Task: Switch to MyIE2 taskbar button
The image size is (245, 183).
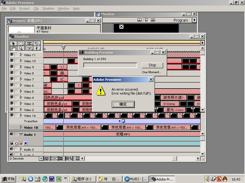Action: point(136,179)
